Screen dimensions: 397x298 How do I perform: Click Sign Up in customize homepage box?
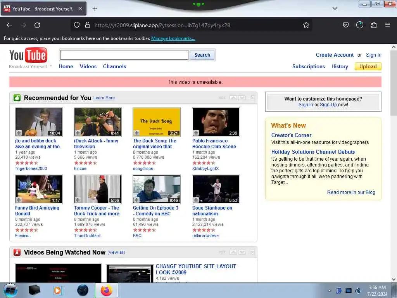pos(328,105)
